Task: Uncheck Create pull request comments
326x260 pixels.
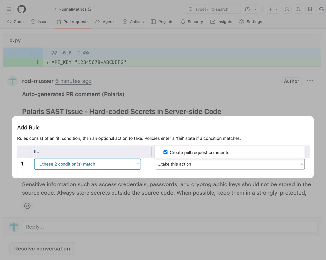Action: [166, 152]
